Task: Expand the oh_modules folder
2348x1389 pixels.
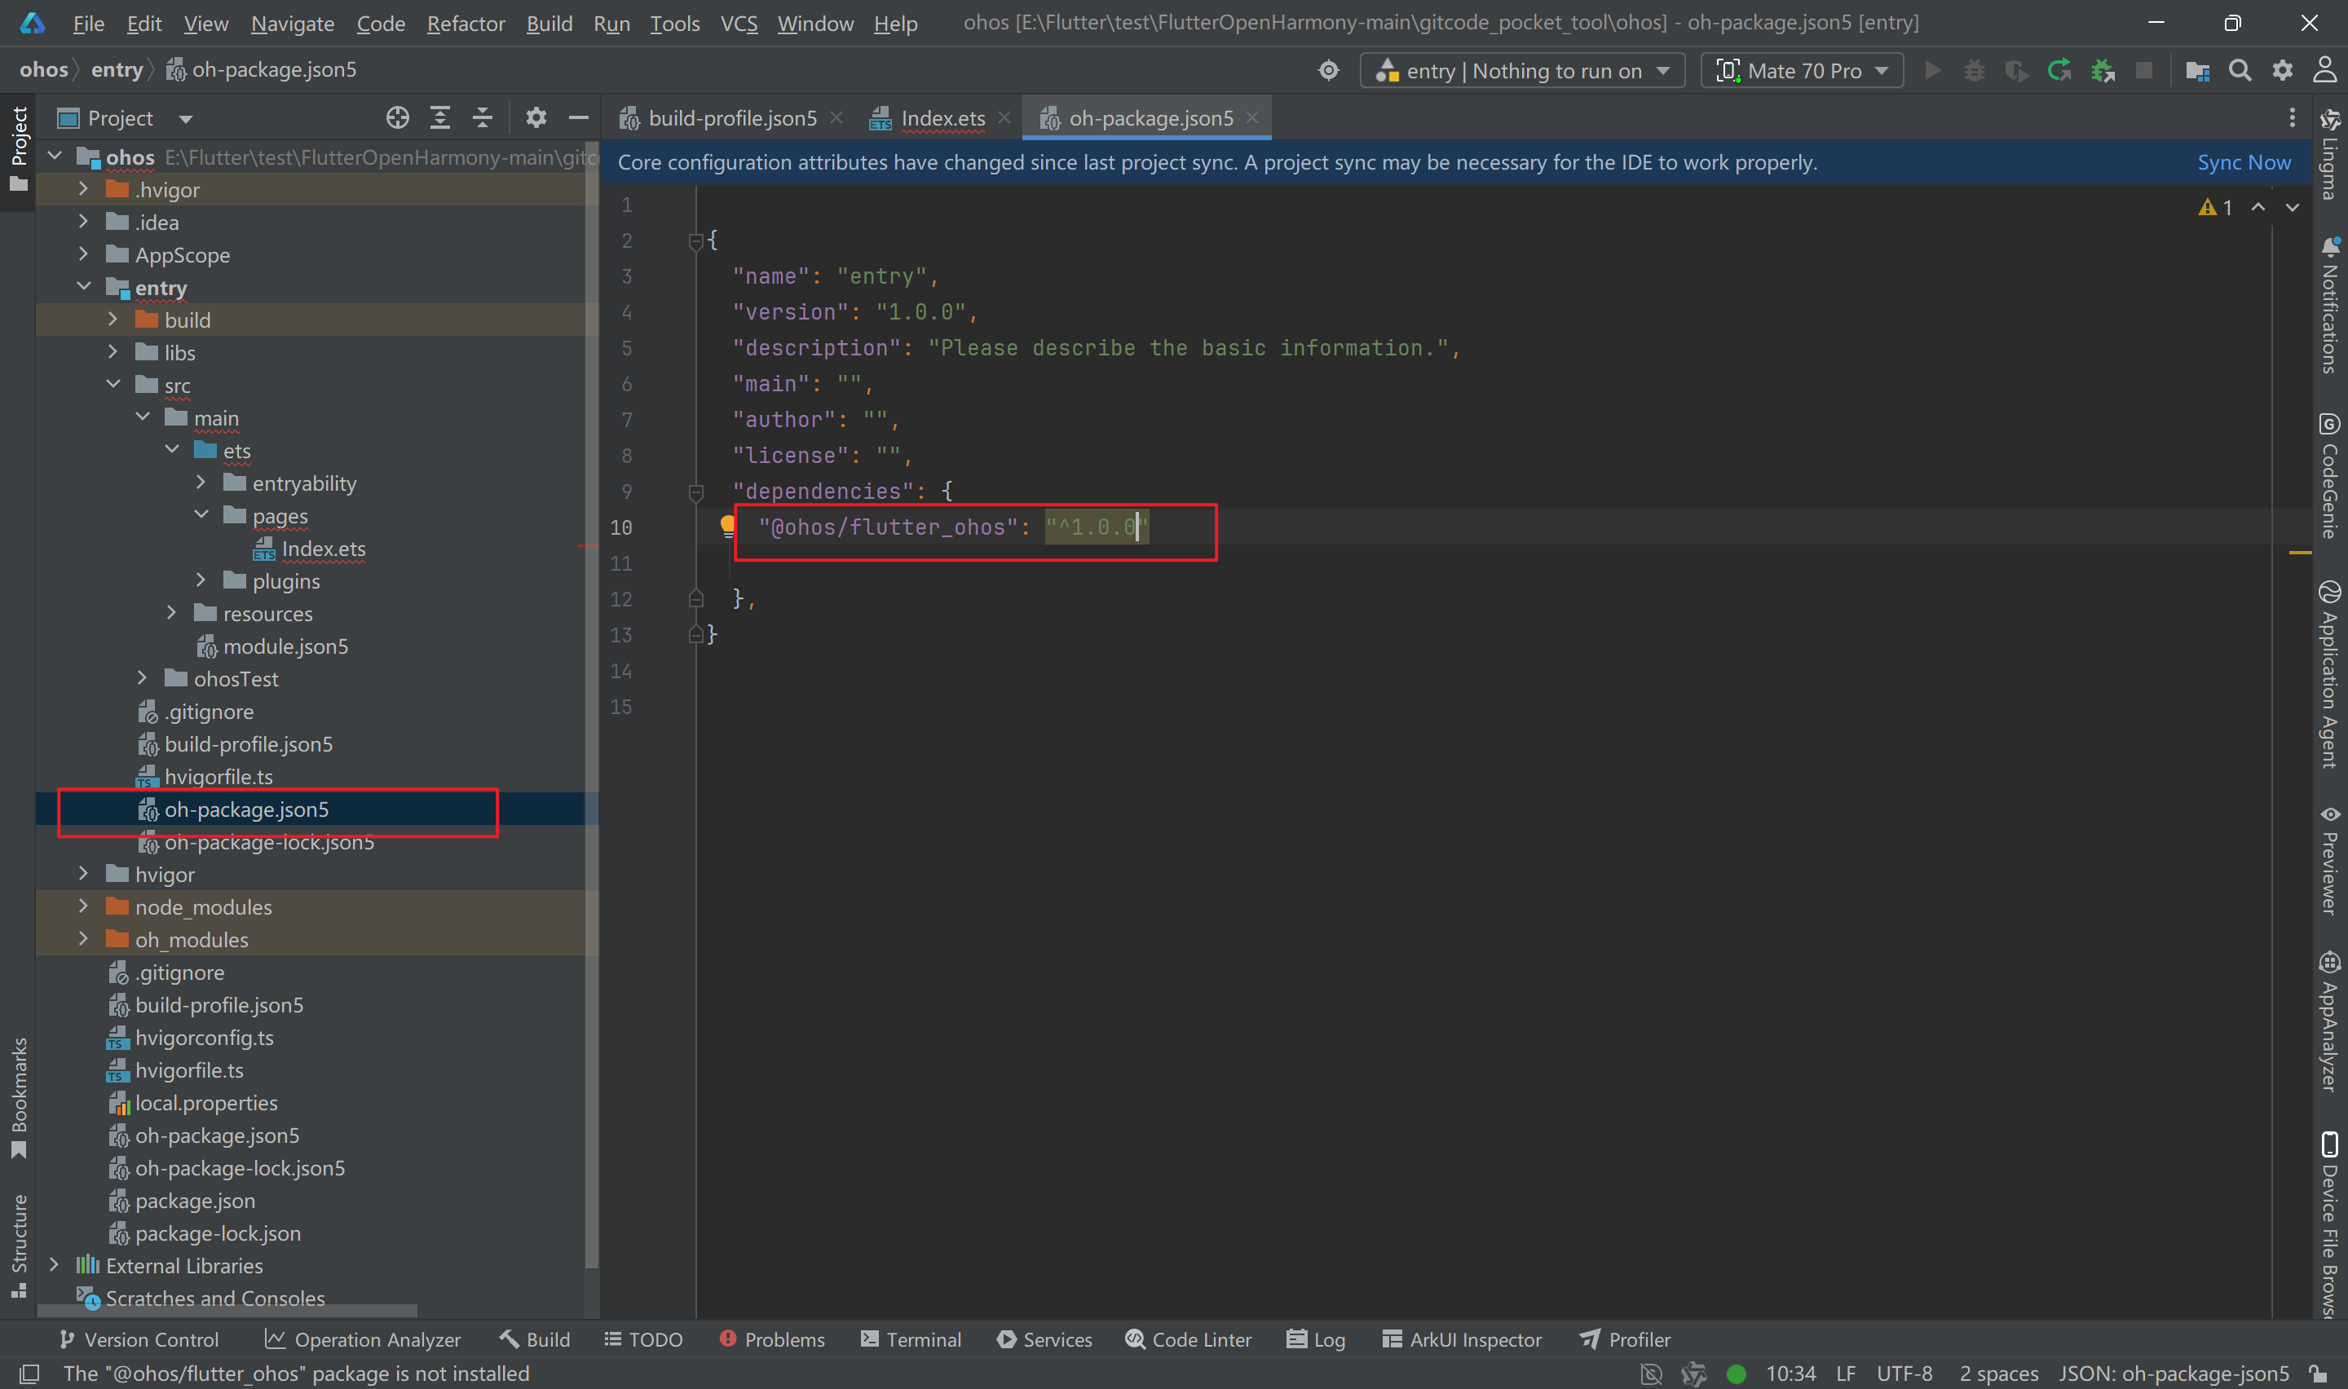Action: (83, 939)
